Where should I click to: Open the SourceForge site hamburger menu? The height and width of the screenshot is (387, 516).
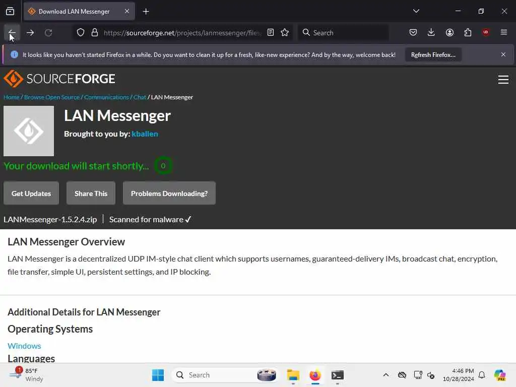[503, 80]
